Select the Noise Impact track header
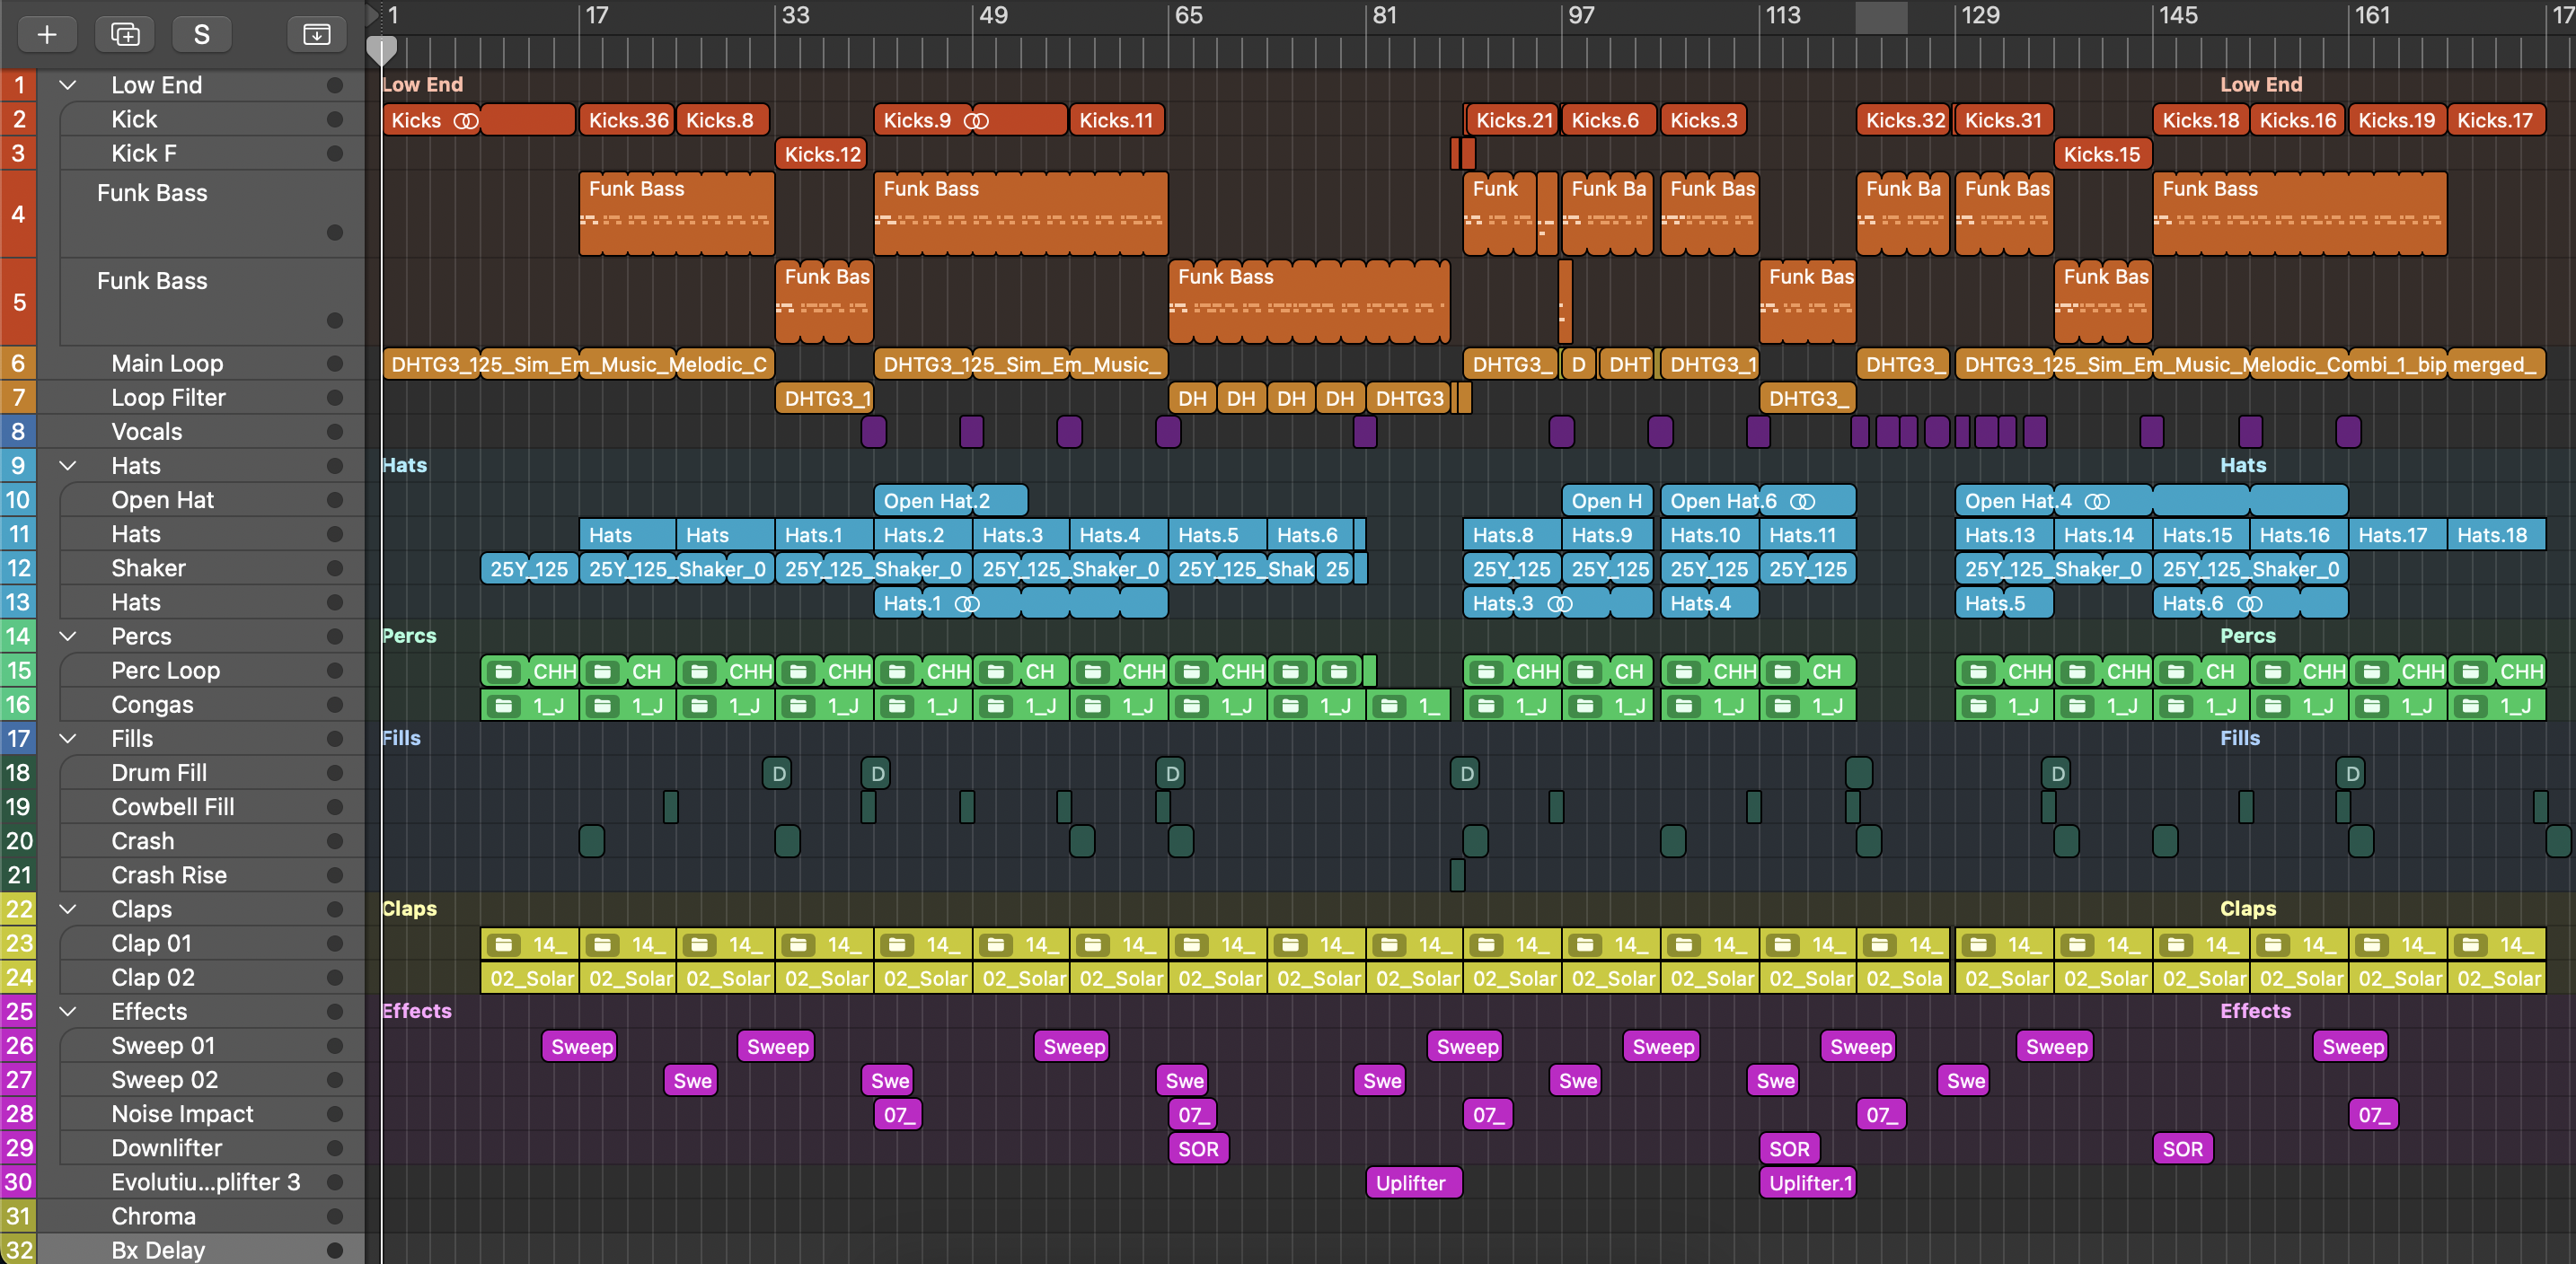 [x=182, y=1114]
